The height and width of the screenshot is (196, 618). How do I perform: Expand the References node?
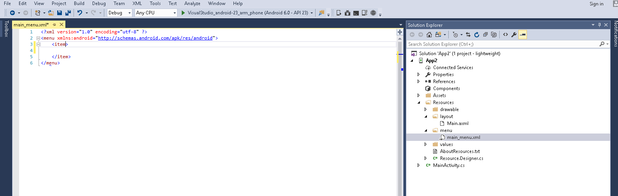419,82
